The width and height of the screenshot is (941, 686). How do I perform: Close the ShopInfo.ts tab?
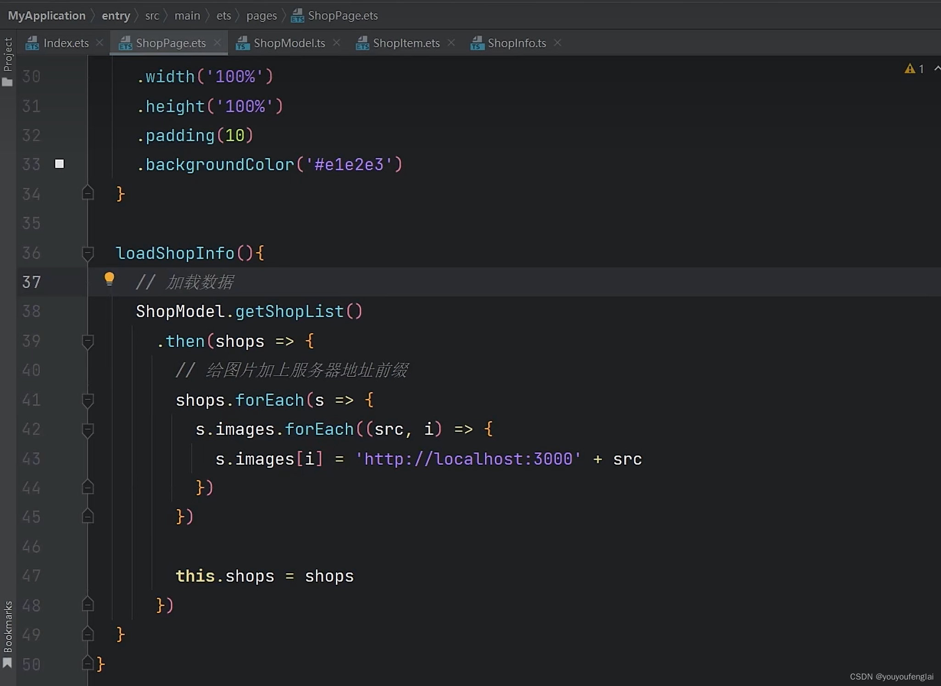click(x=557, y=43)
